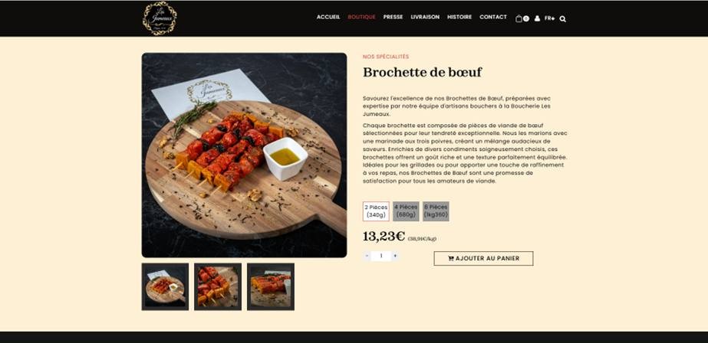Viewport: 708px width, 343px height.
Task: Visit the Livraison page
Action: (x=425, y=17)
